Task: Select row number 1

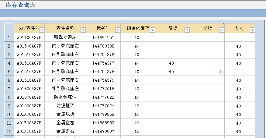Action: pyautogui.click(x=9, y=37)
